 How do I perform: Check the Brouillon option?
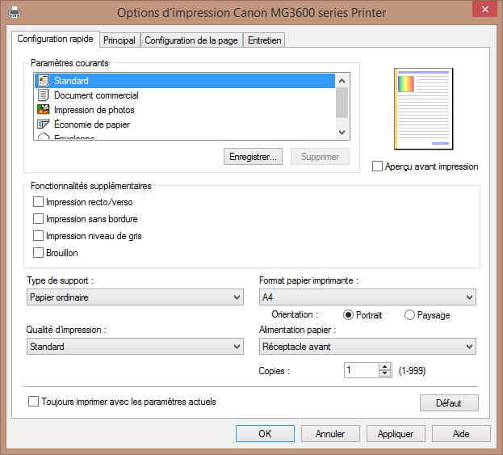[x=38, y=253]
